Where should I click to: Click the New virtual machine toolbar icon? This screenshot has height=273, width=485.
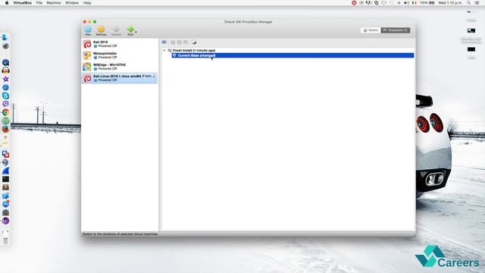(x=88, y=30)
